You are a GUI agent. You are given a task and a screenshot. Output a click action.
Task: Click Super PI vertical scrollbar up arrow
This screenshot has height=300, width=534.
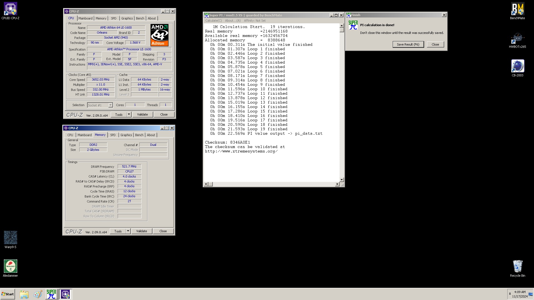[x=342, y=26]
